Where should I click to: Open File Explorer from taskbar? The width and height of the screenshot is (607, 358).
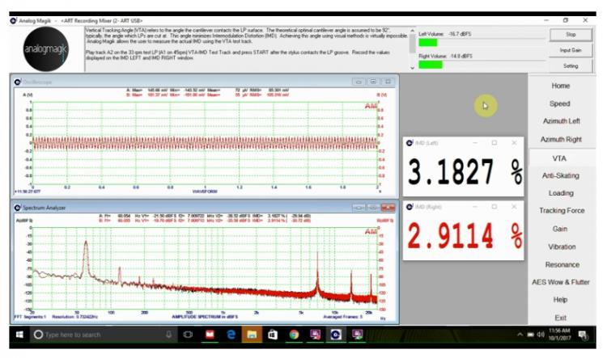[x=252, y=335]
